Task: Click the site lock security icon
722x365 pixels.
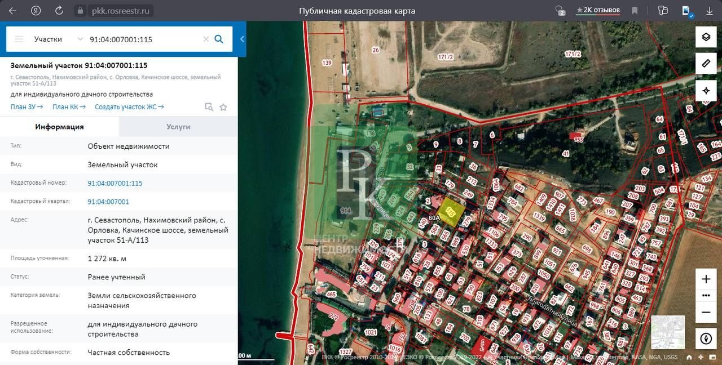Action: [80, 11]
